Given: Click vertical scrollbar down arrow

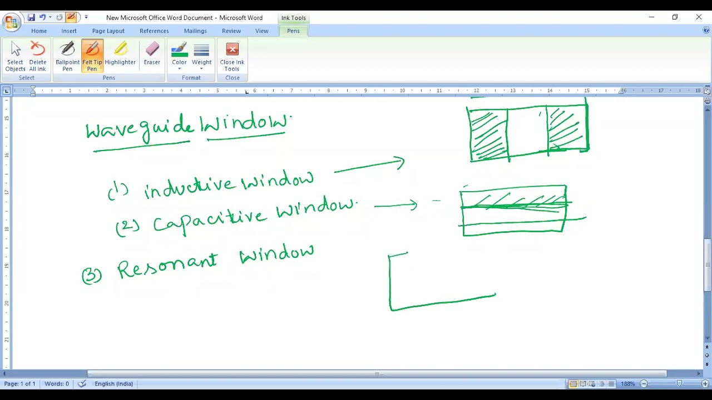Looking at the screenshot, I should point(708,338).
